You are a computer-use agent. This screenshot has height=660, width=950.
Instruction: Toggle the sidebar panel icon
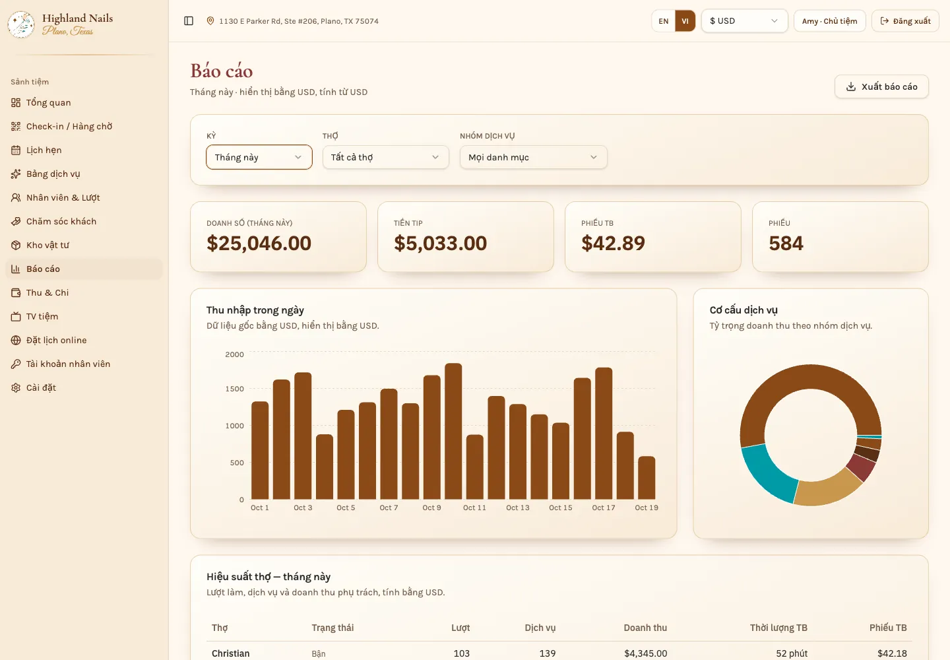pos(189,21)
